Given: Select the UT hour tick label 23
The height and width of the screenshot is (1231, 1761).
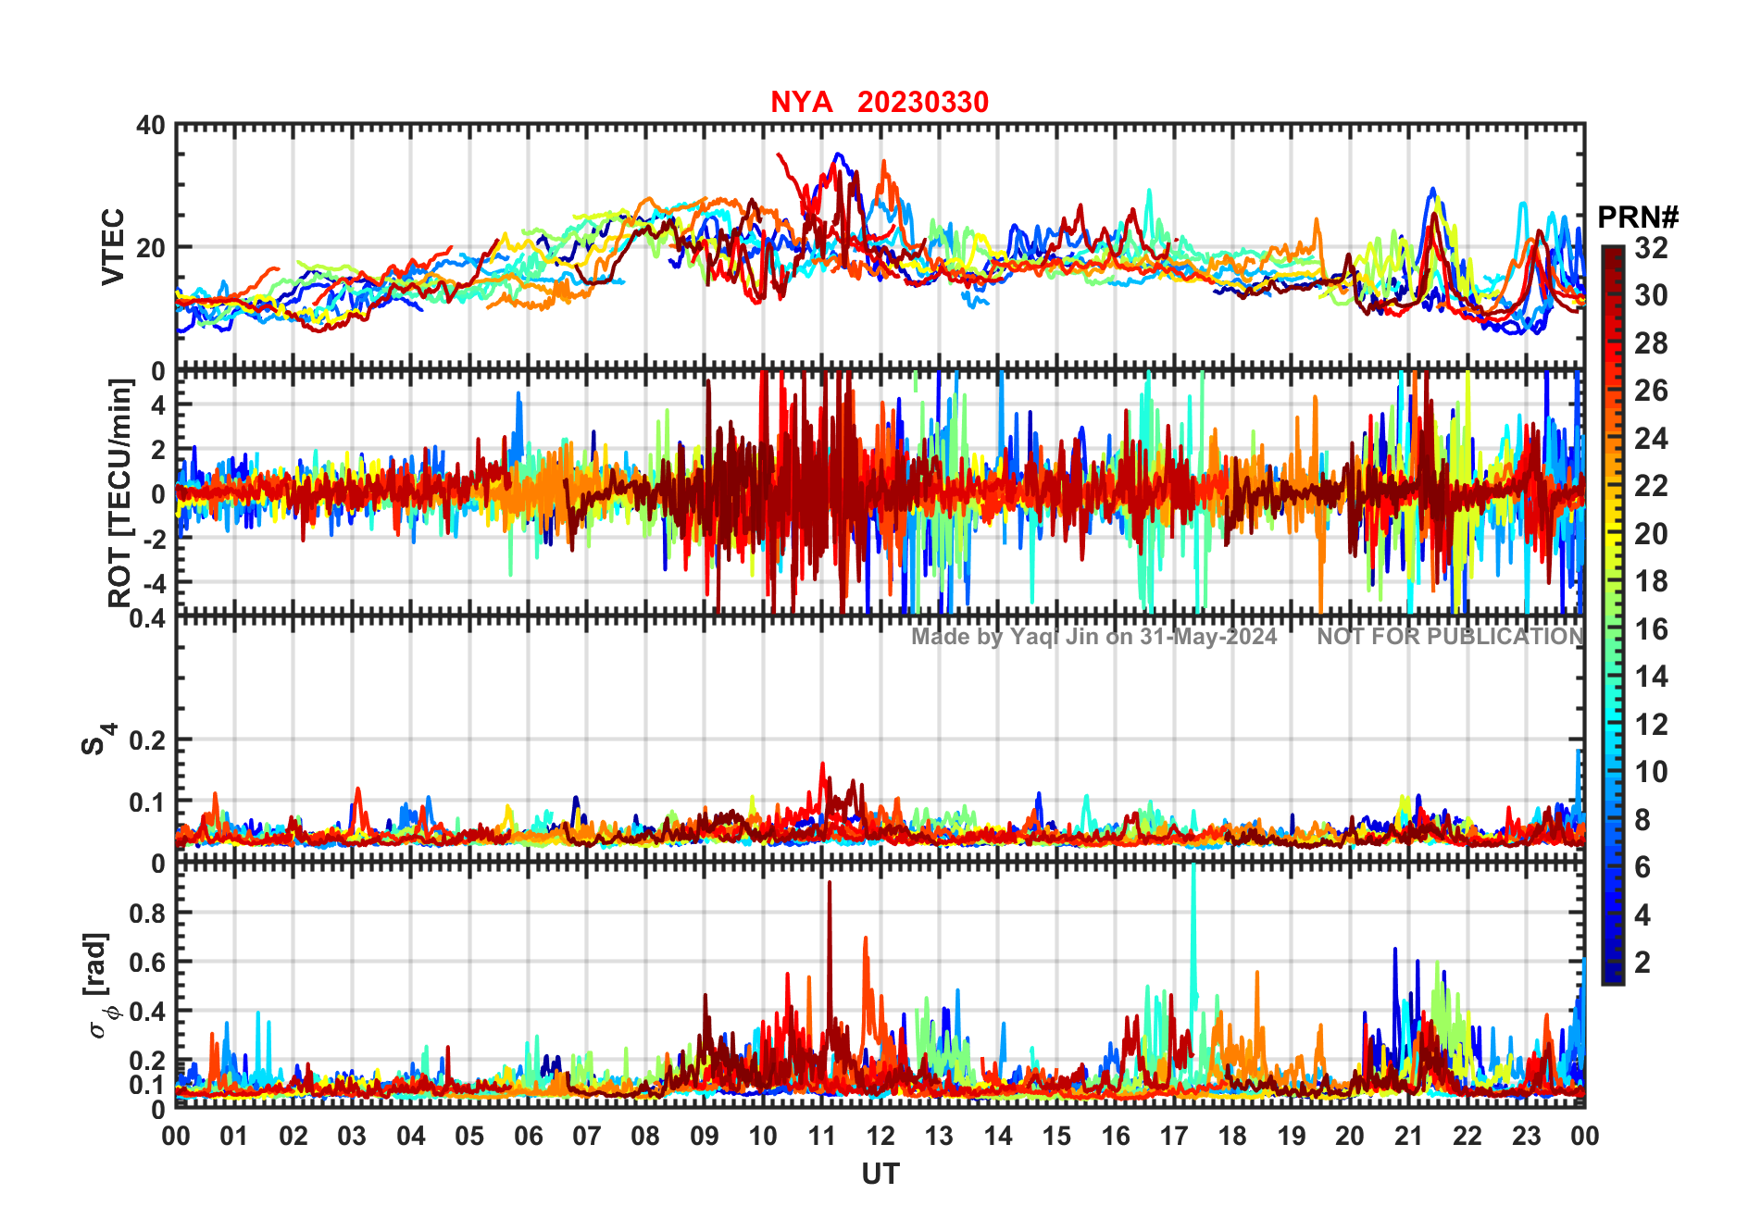Looking at the screenshot, I should pyautogui.click(x=1527, y=1137).
